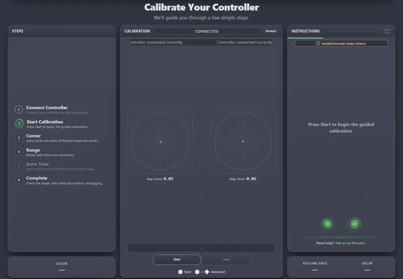Click 'Need help?' text
Screen dimensions: 403x279
tap(325, 243)
